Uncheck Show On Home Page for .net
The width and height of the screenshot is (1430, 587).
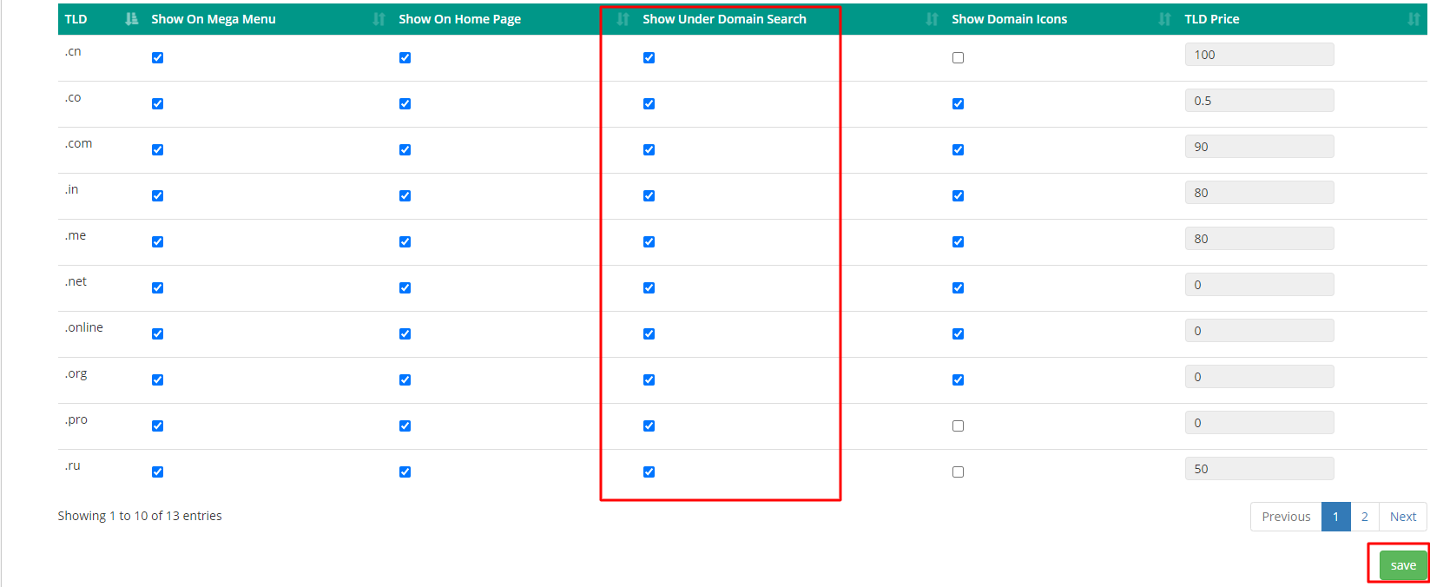(405, 288)
